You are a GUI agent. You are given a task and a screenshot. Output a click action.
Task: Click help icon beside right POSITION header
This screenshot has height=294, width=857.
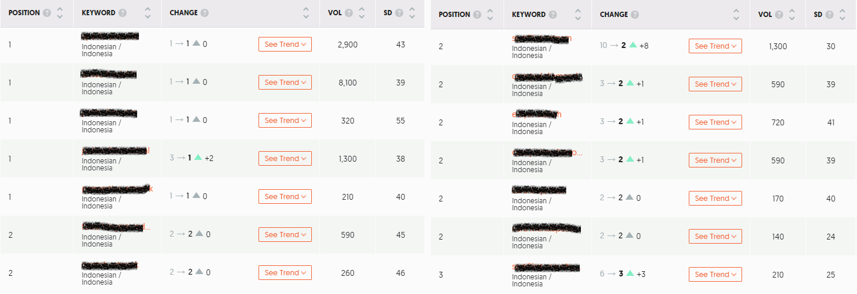coord(477,15)
